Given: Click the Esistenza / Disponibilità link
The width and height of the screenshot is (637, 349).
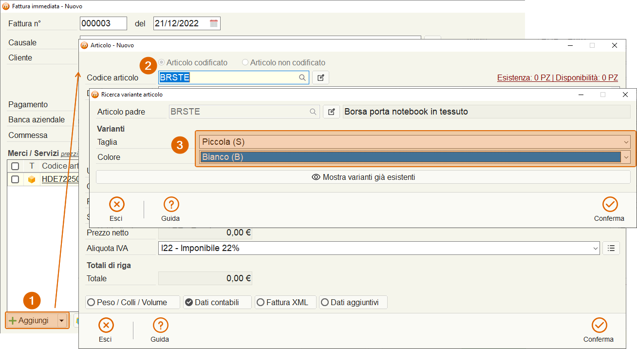Looking at the screenshot, I should [558, 78].
